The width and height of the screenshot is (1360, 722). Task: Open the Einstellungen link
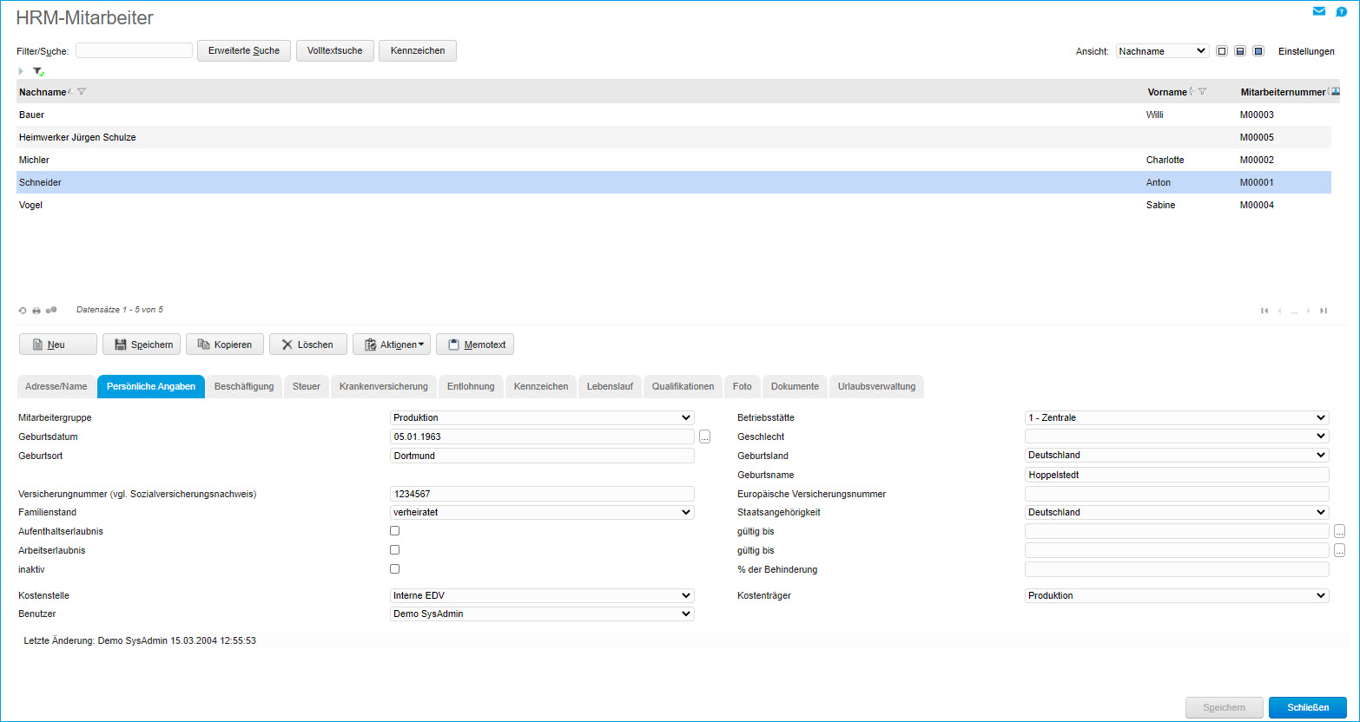point(1306,51)
